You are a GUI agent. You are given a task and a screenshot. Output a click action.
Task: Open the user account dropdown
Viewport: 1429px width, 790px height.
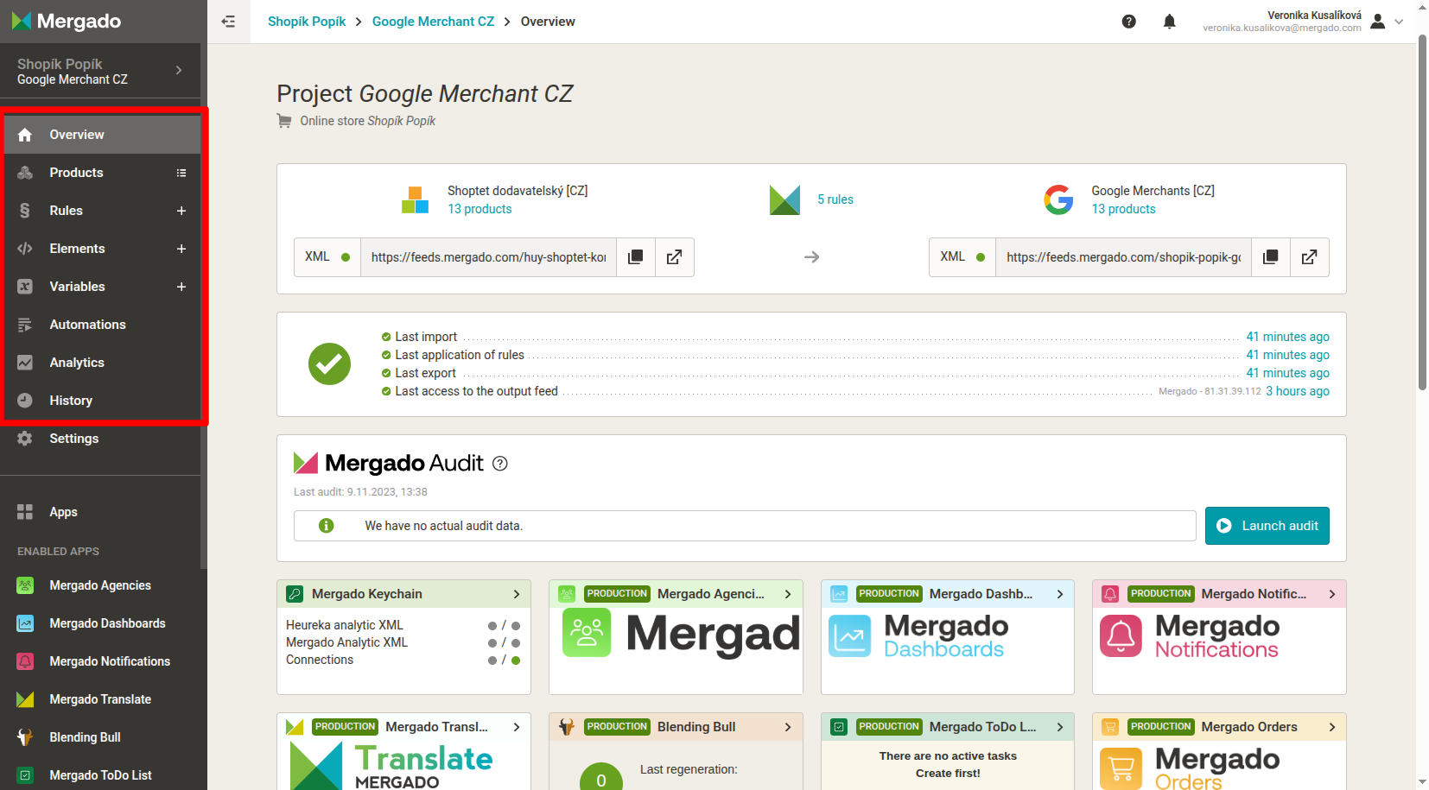(x=1388, y=22)
